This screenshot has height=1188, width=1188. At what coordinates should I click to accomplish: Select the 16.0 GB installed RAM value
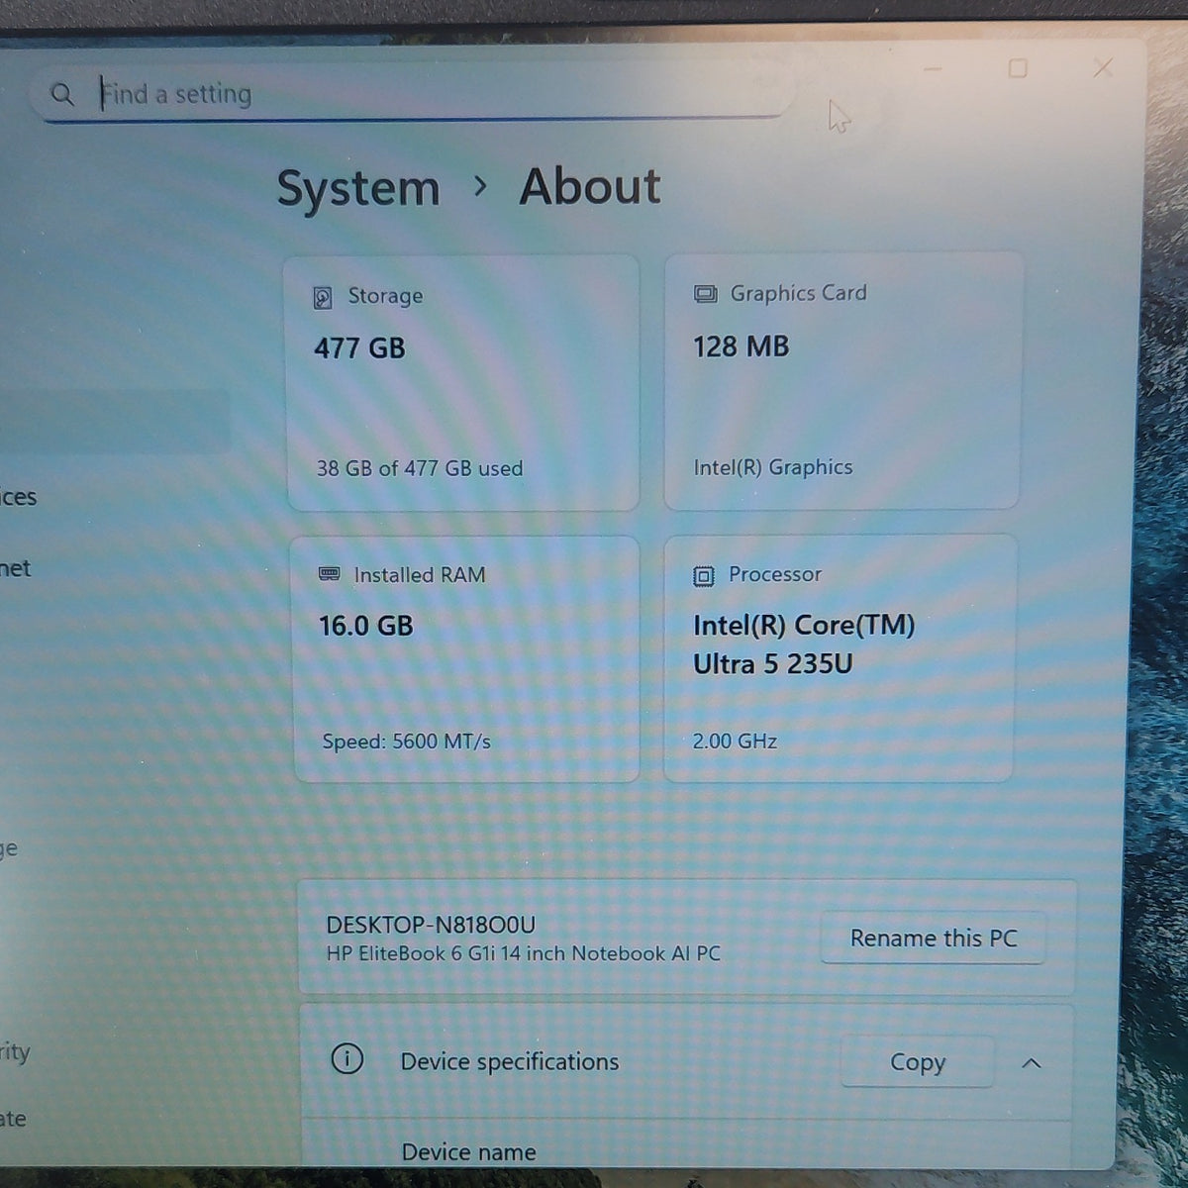[365, 626]
